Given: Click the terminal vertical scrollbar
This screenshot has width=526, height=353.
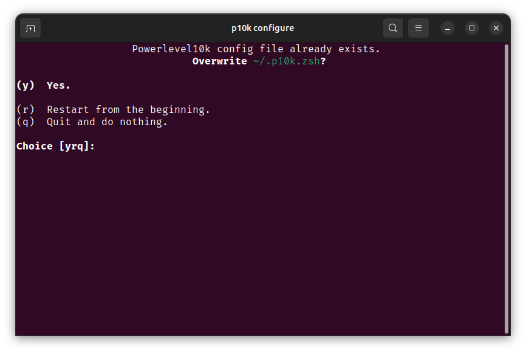Looking at the screenshot, I should click(507, 189).
